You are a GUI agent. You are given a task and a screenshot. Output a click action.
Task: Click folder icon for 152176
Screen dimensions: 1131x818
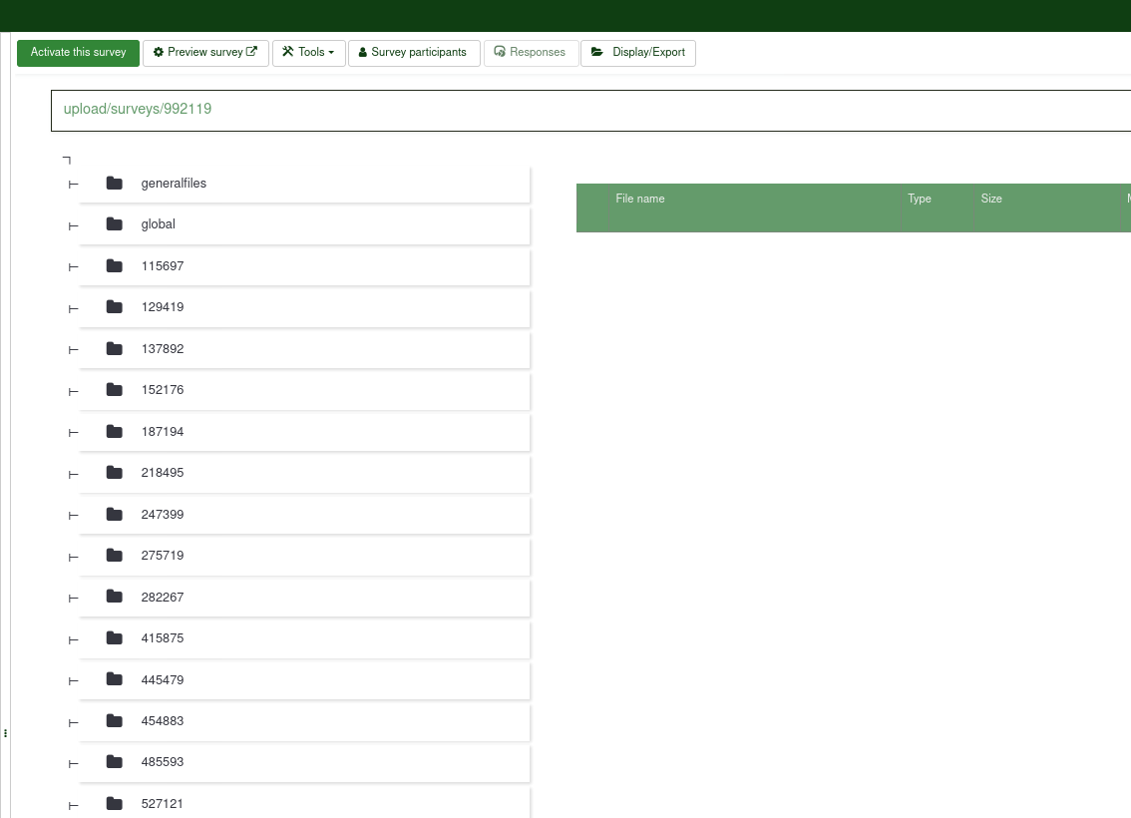[115, 390]
